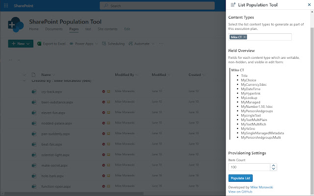This screenshot has height=196, width=314.
Task: Open the View on GitHub link
Action: 240,192
